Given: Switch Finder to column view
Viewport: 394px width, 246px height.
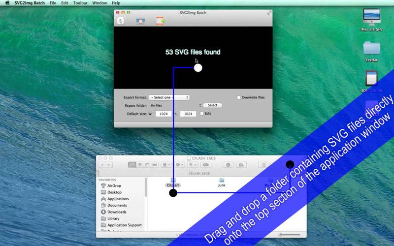Looking at the screenshot, I should (147, 165).
